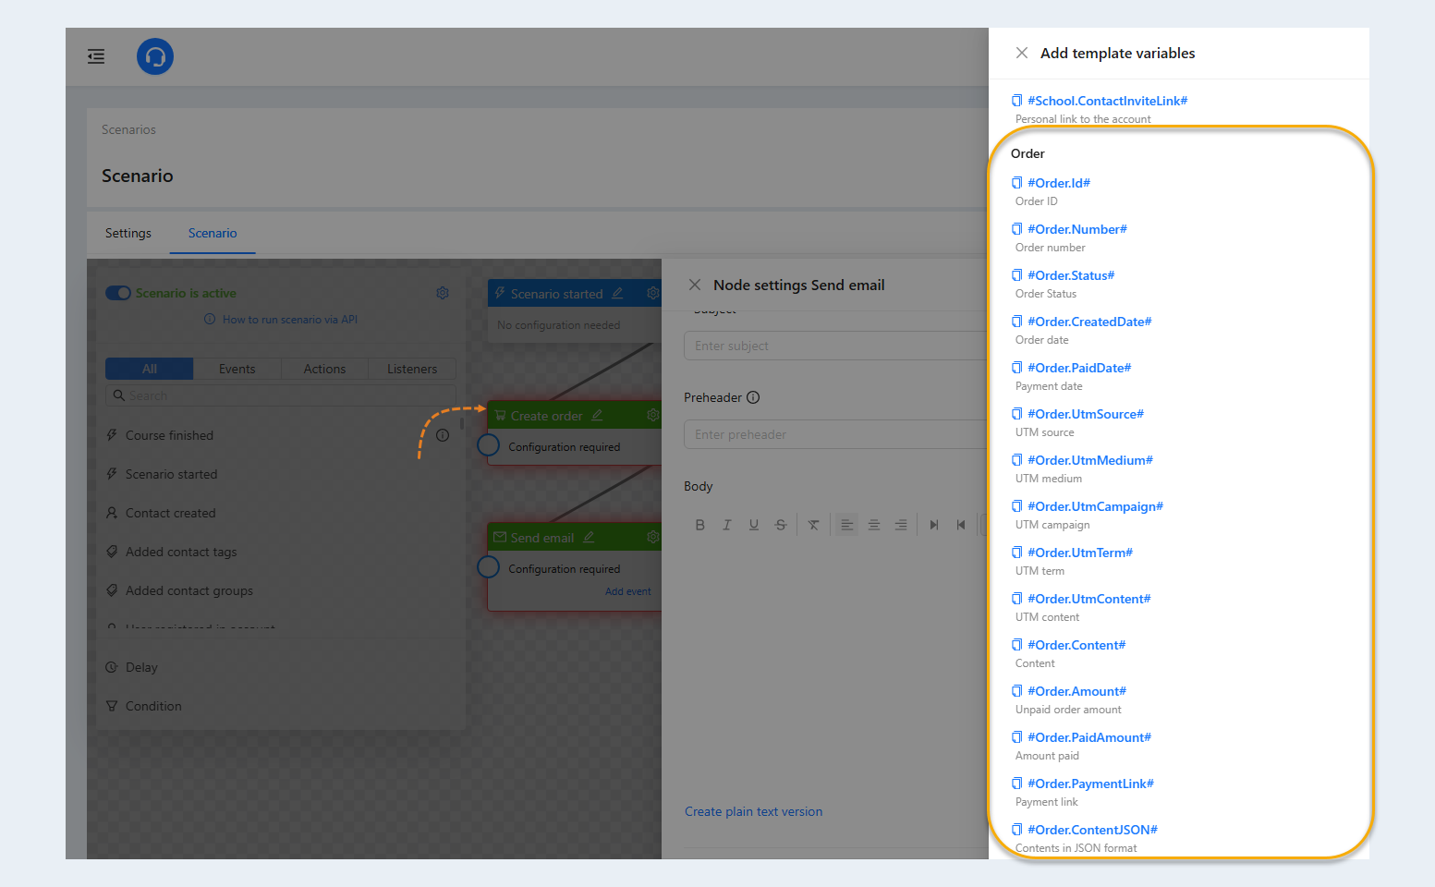The image size is (1435, 887).
Task: Open scenario gear settings beside active toggle
Action: coord(443,293)
